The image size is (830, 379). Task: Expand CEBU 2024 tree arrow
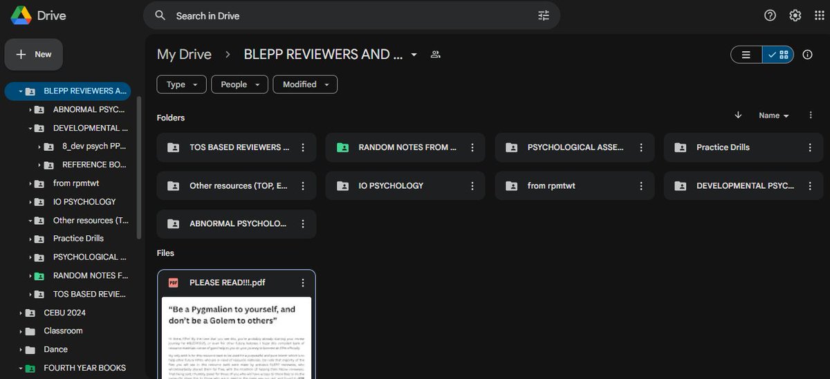pyautogui.click(x=21, y=313)
